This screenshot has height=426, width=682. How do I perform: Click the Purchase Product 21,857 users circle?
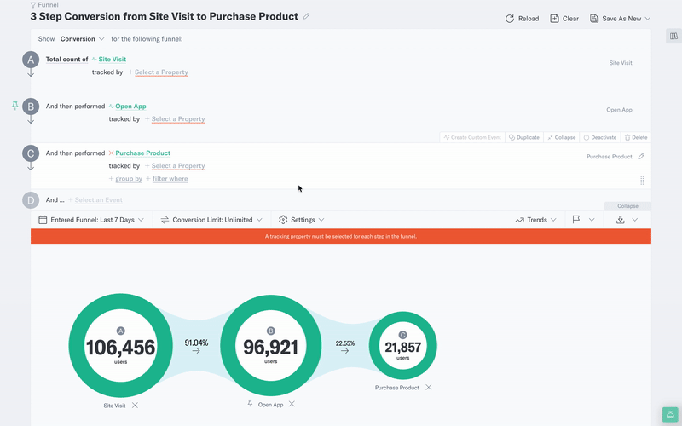coord(402,346)
